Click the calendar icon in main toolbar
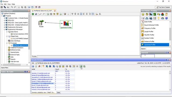The image size is (172, 97). [36, 7]
